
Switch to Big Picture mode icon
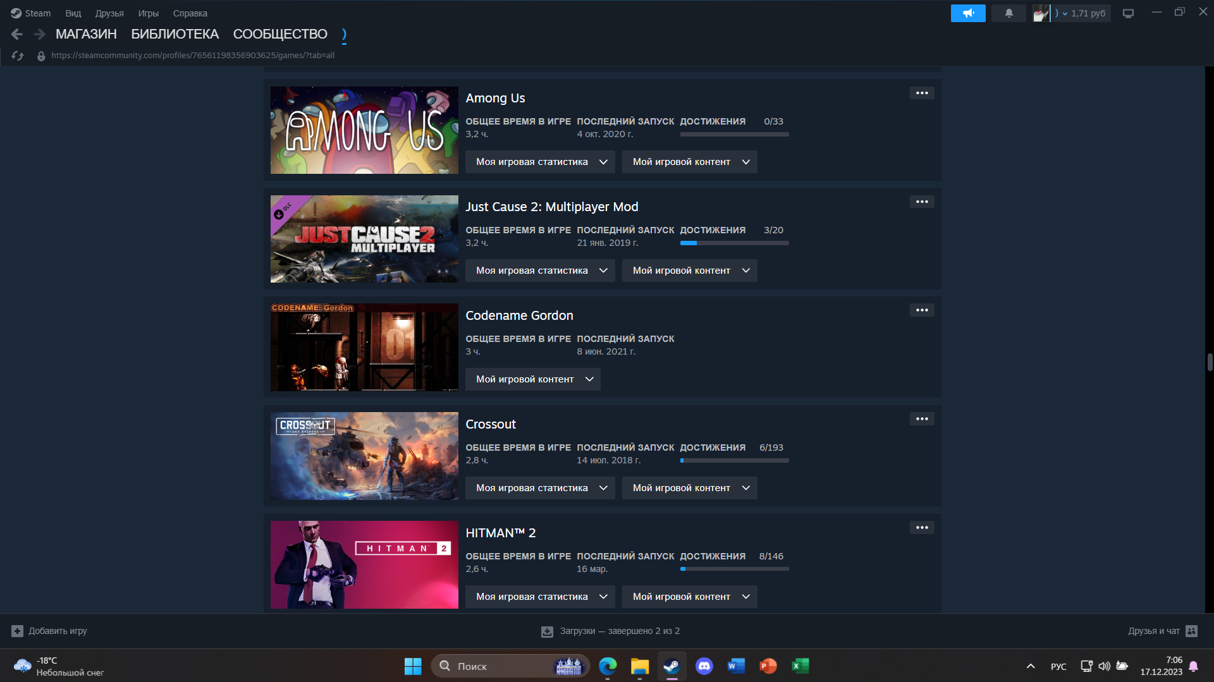click(1128, 13)
